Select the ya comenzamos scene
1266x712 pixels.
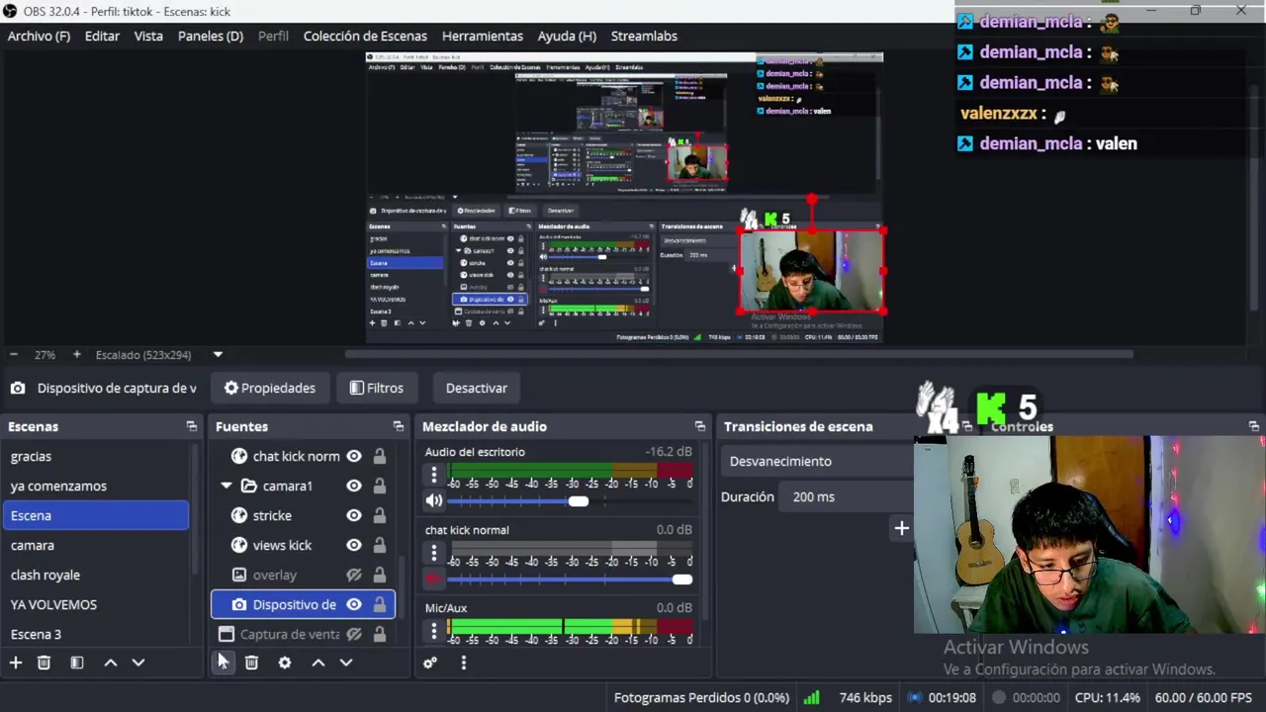(x=96, y=486)
